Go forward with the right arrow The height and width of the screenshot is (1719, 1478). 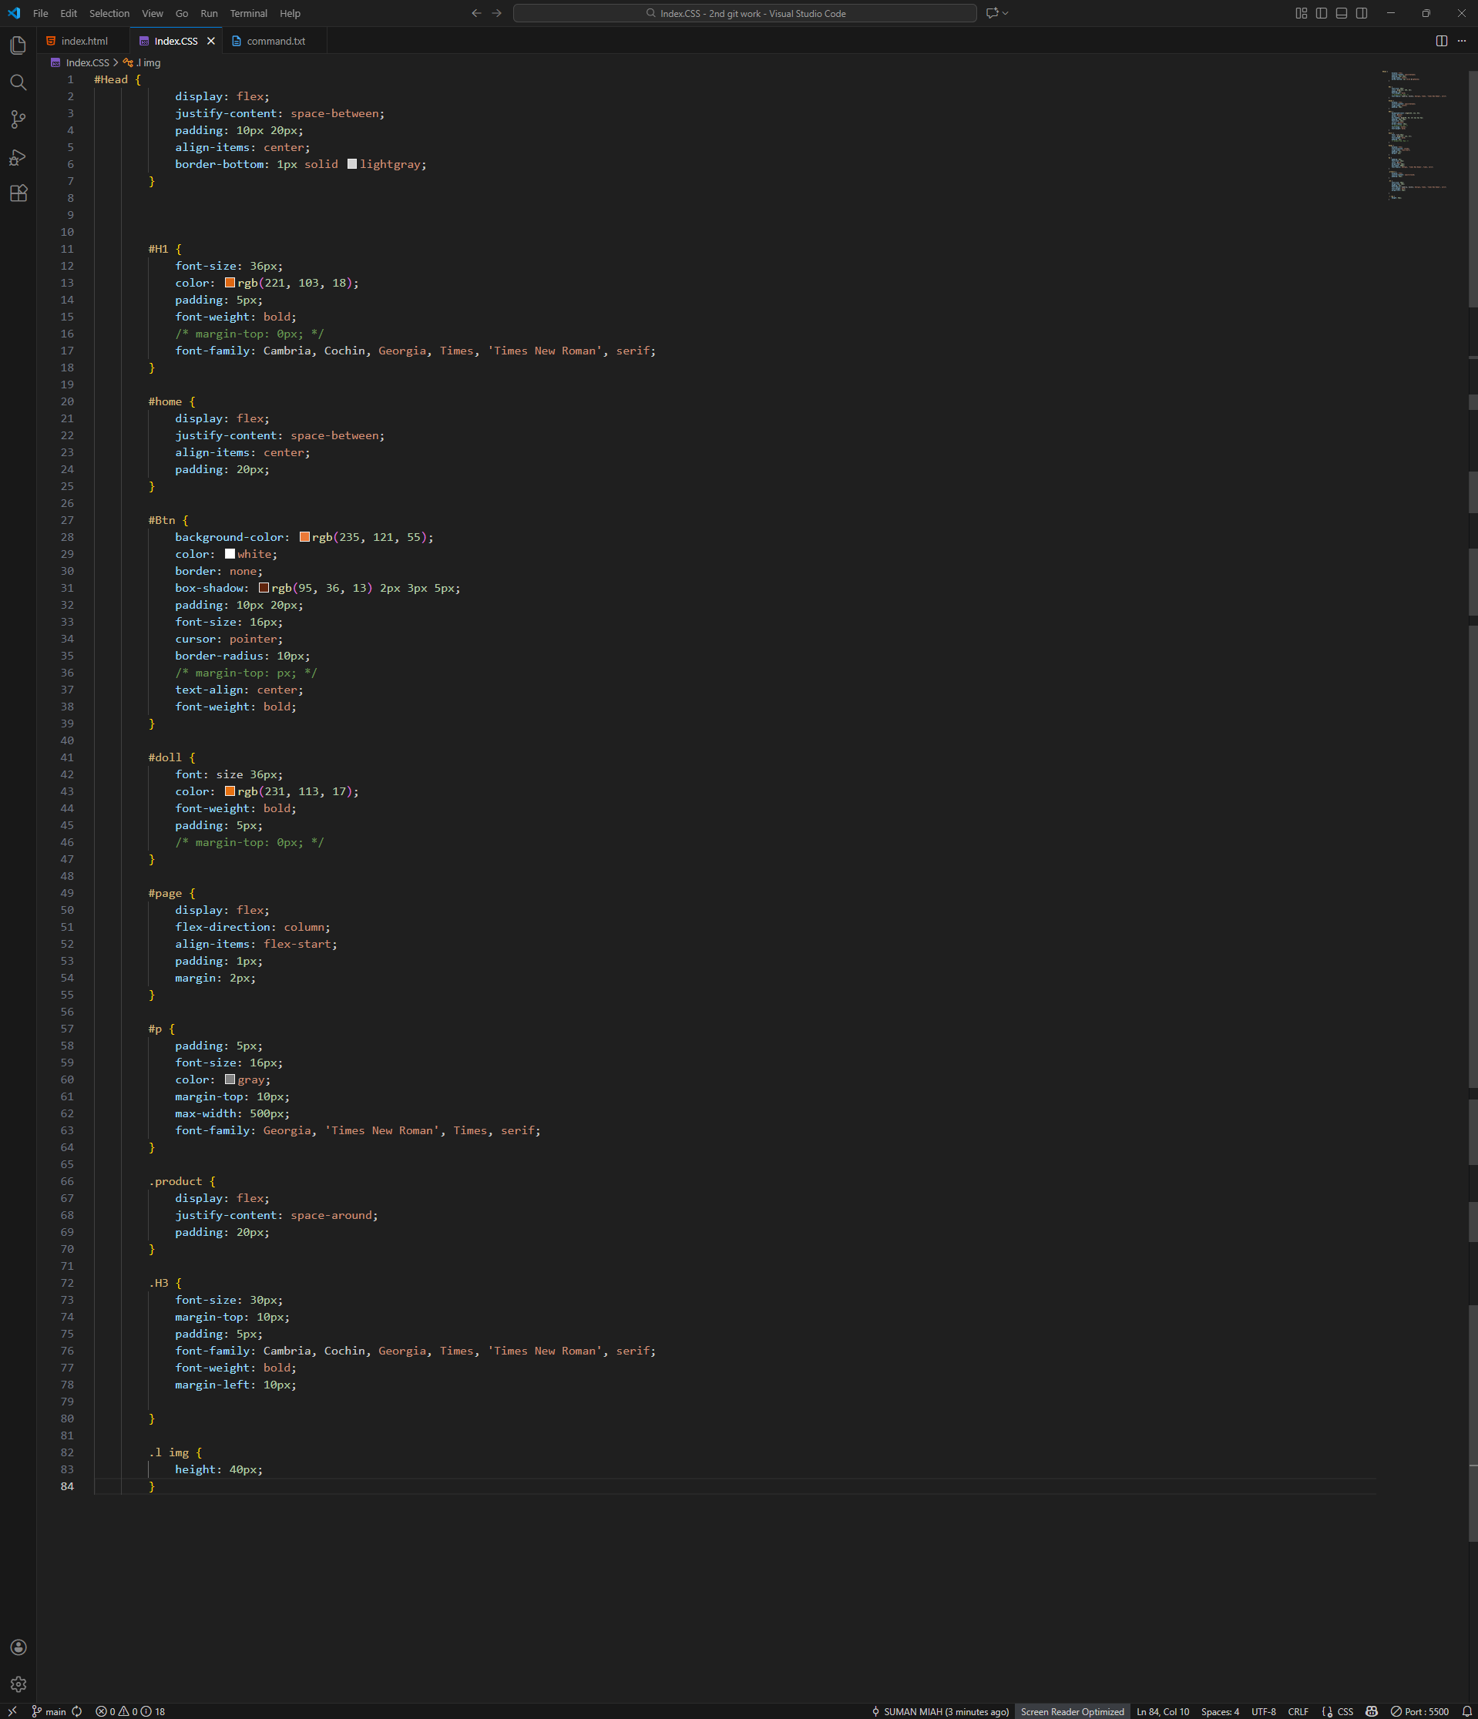(x=496, y=13)
